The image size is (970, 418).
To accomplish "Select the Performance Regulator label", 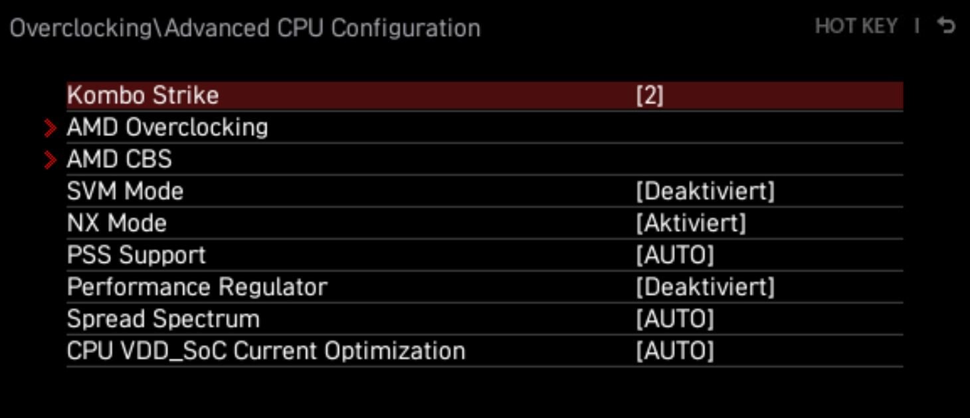I will tap(197, 287).
